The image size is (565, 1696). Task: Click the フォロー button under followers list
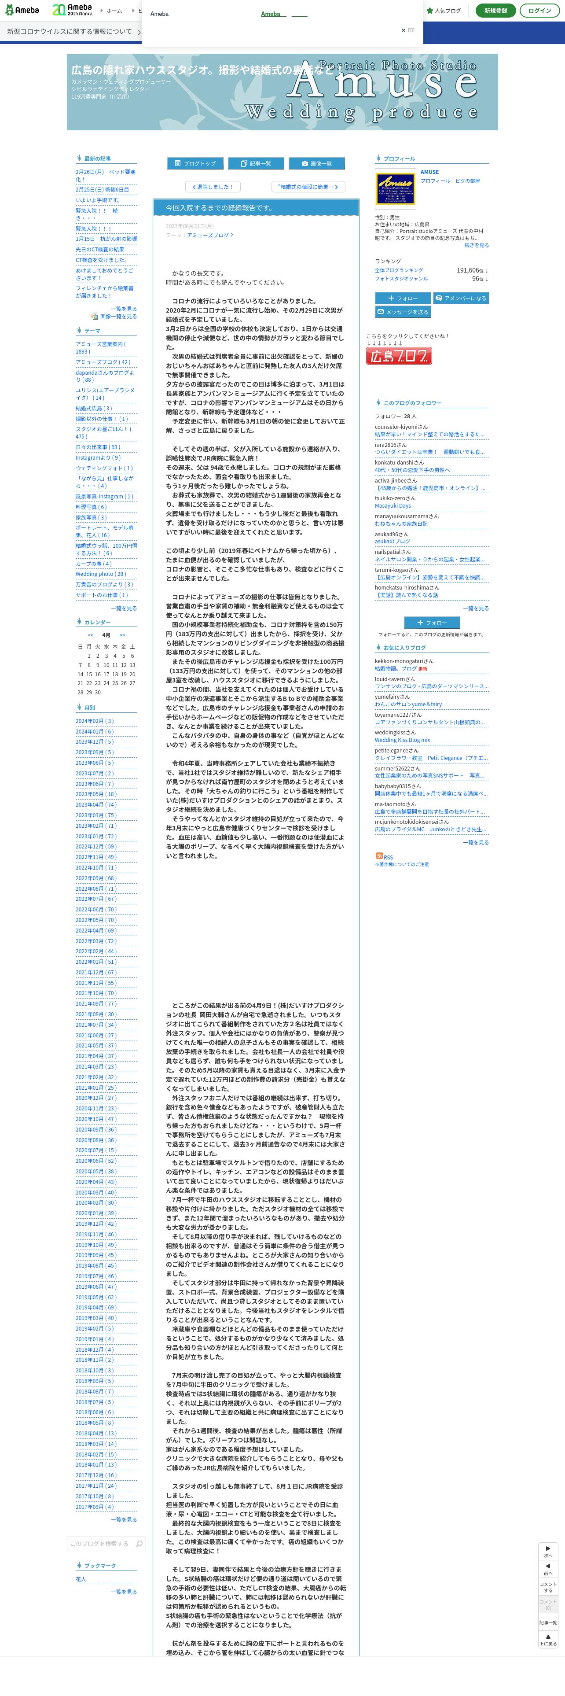coord(432,622)
